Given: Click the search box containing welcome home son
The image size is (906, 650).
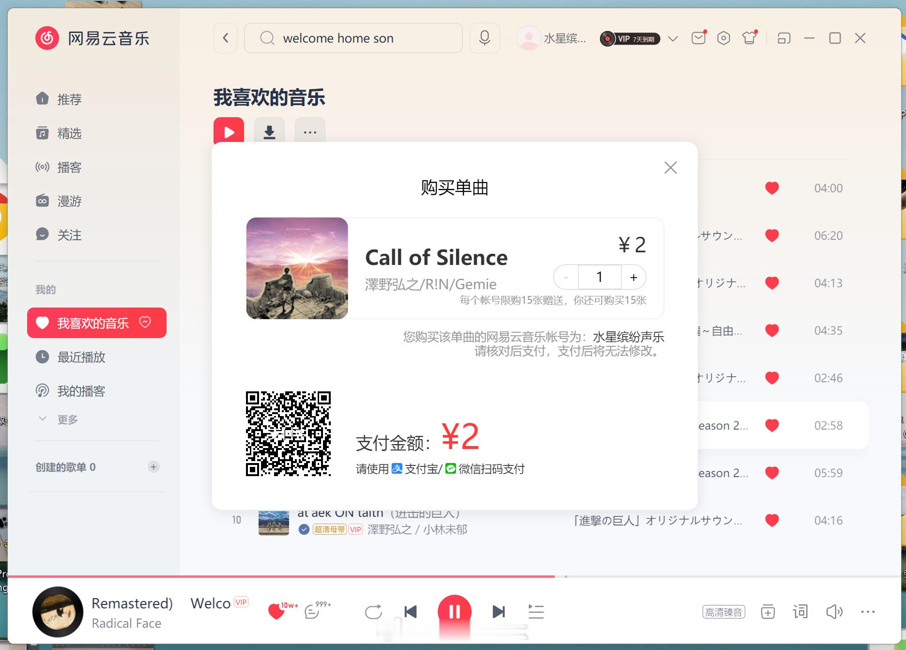Looking at the screenshot, I should click(353, 38).
